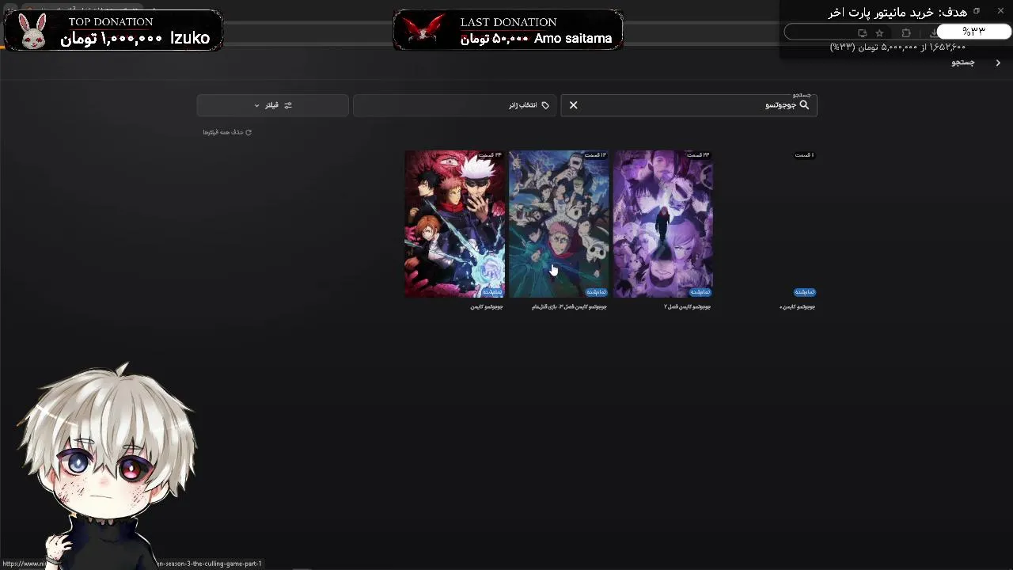The image size is (1013, 570).
Task: Expand the filter menu via its chevron arrow
Action: (256, 105)
